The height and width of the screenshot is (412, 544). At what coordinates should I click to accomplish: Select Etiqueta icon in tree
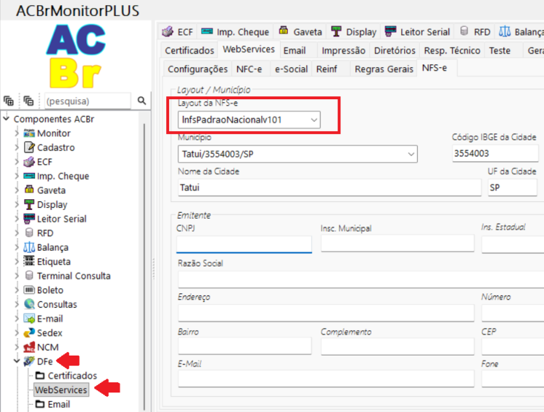point(29,261)
